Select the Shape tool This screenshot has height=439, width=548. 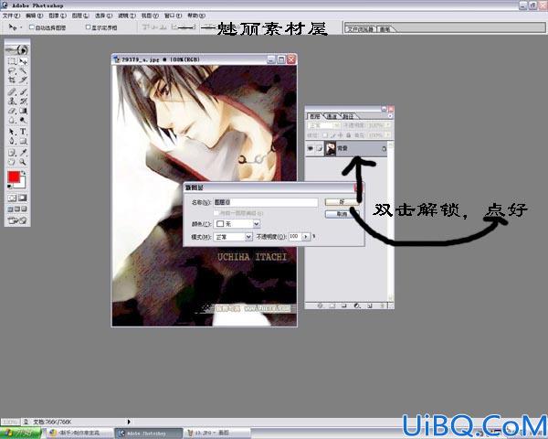coord(23,141)
